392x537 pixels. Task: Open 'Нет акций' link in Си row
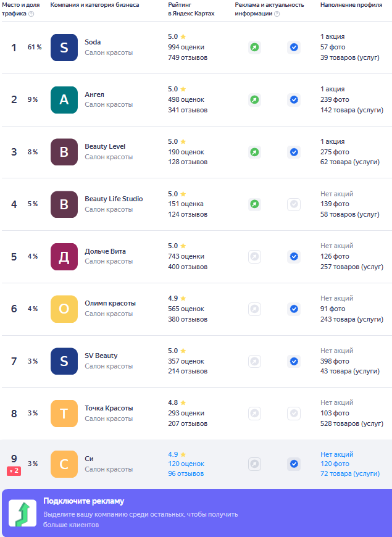pyautogui.click(x=337, y=454)
